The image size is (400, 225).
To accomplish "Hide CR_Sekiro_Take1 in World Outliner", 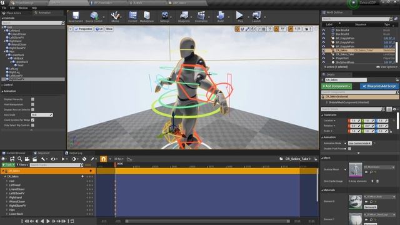I will coord(324,54).
